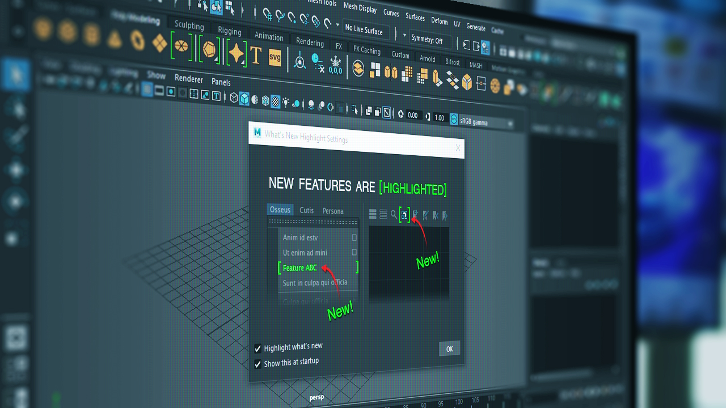Image resolution: width=726 pixels, height=408 pixels.
Task: Click the viewport lighting bulb icon
Action: coord(286,102)
